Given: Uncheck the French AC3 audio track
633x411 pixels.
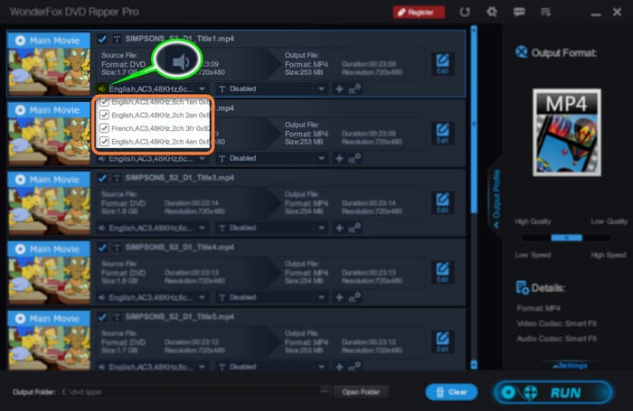Looking at the screenshot, I should point(105,128).
